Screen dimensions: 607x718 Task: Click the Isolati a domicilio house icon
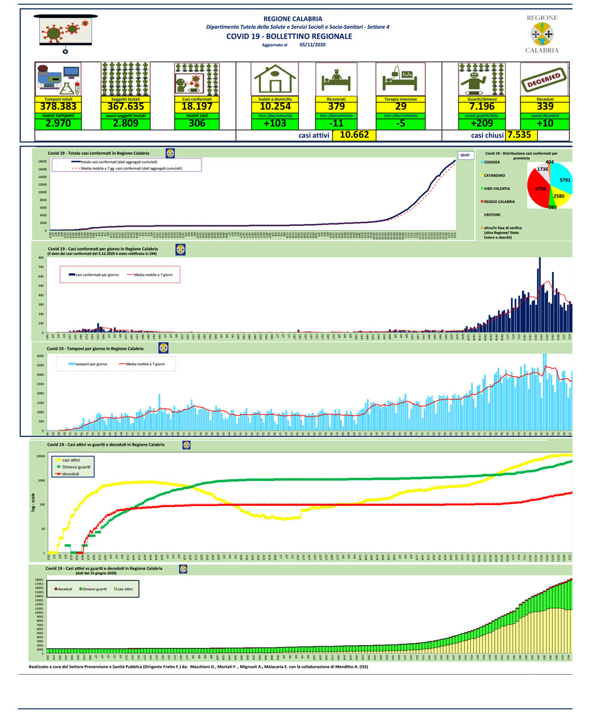[x=274, y=79]
